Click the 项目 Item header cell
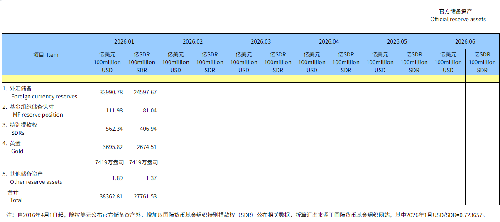The height and width of the screenshot is (222, 500). [x=46, y=55]
